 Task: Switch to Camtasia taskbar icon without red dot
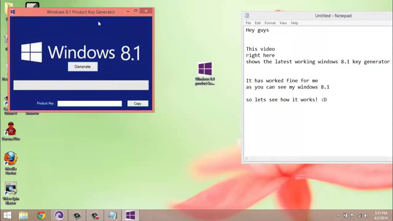pyautogui.click(x=77, y=215)
